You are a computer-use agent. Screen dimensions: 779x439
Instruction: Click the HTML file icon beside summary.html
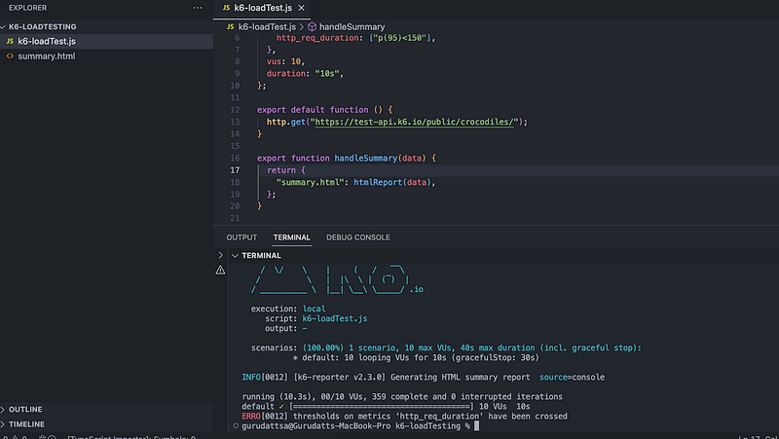pyautogui.click(x=10, y=56)
